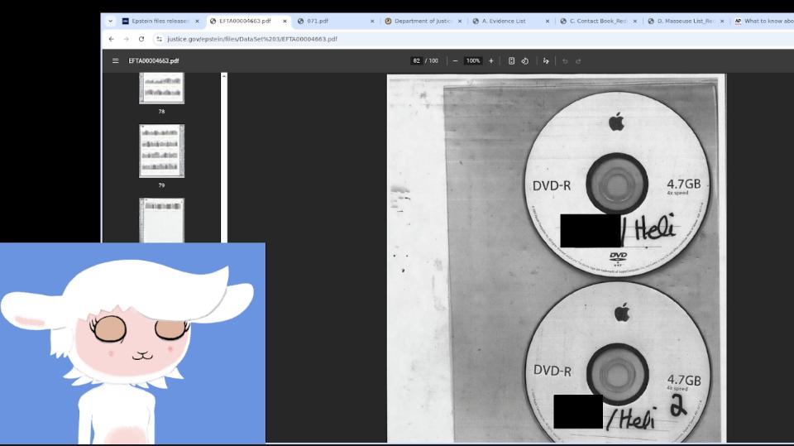The height and width of the screenshot is (446, 794).
Task: Go back to the previous page
Action: [x=112, y=39]
